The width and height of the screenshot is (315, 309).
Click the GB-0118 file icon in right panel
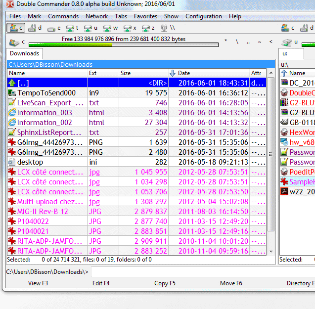tap(284, 122)
